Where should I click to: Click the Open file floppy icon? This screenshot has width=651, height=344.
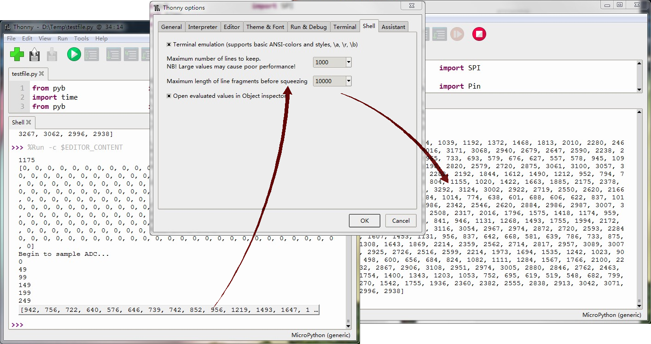(x=35, y=54)
